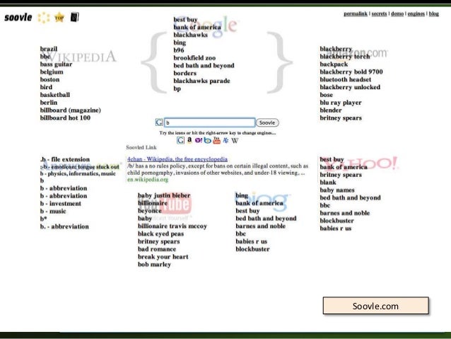The height and width of the screenshot is (339, 451).
Task: Select the bird suggestion
Action: point(46,87)
